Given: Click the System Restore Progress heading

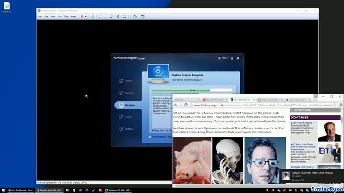Looking at the screenshot, I should point(188,75).
